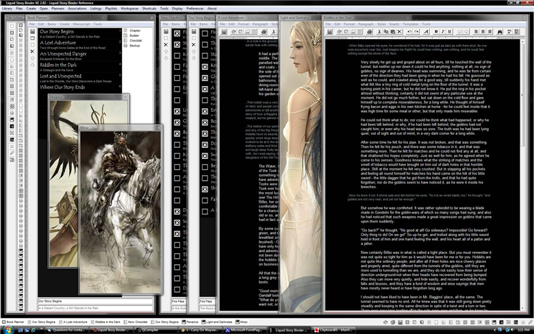The height and width of the screenshot is (334, 534).
Task: Open the Associations menu
Action: (77, 8)
